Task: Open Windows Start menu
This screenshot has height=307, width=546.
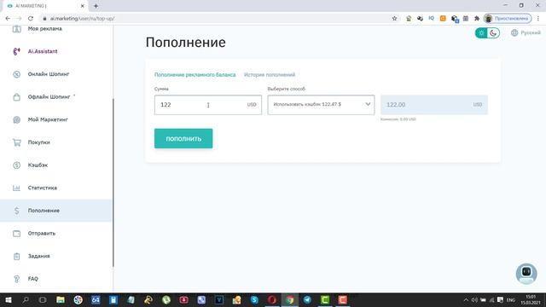Action: [9, 299]
